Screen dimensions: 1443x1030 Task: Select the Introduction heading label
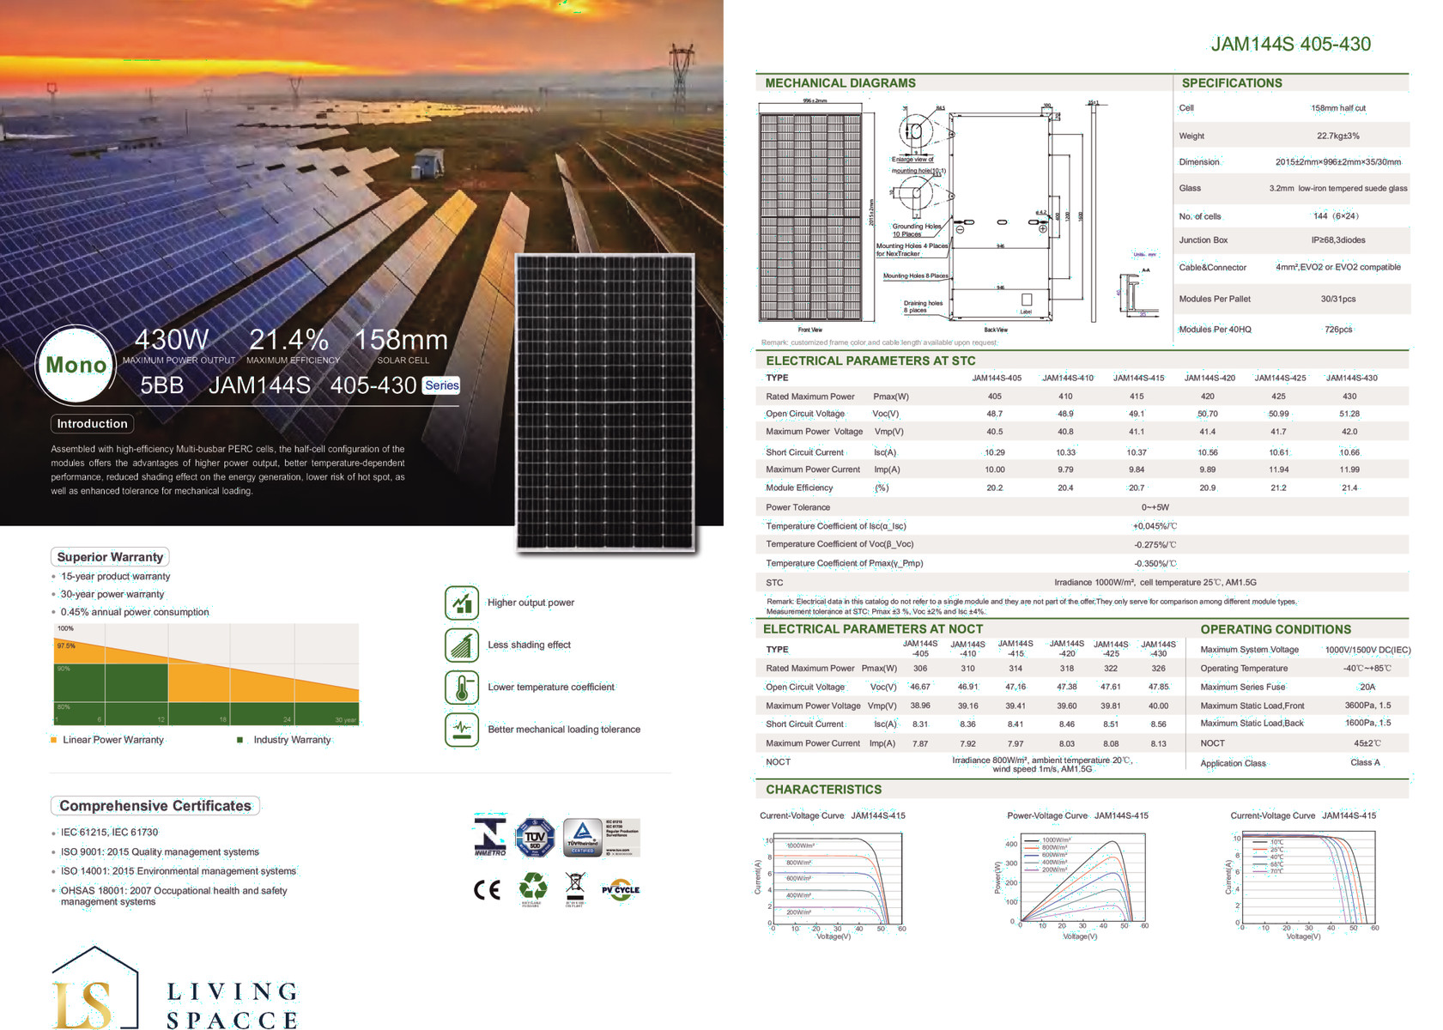tap(92, 423)
